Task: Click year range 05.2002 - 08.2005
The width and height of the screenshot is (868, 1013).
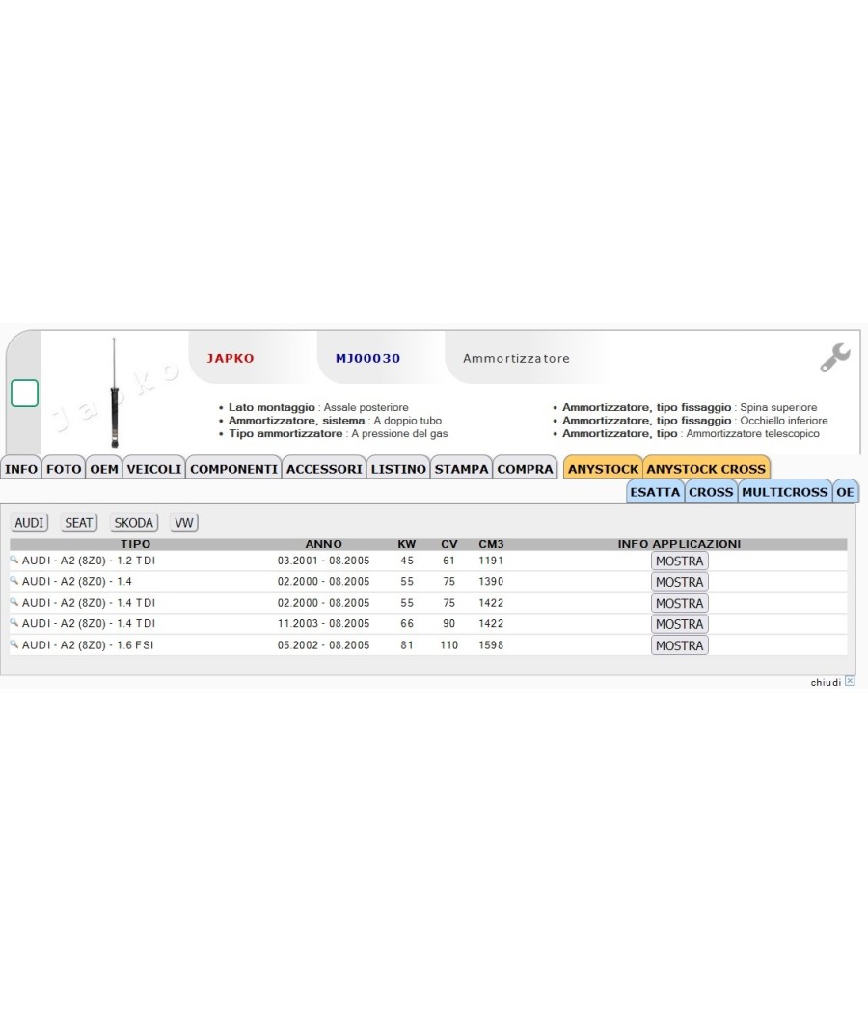Action: pyautogui.click(x=323, y=644)
